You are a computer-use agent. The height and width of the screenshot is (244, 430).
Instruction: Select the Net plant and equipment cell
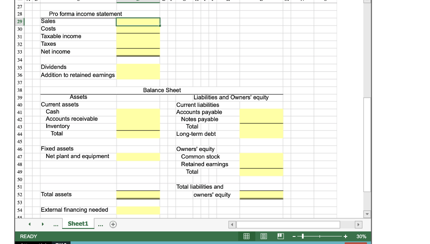[138, 157]
